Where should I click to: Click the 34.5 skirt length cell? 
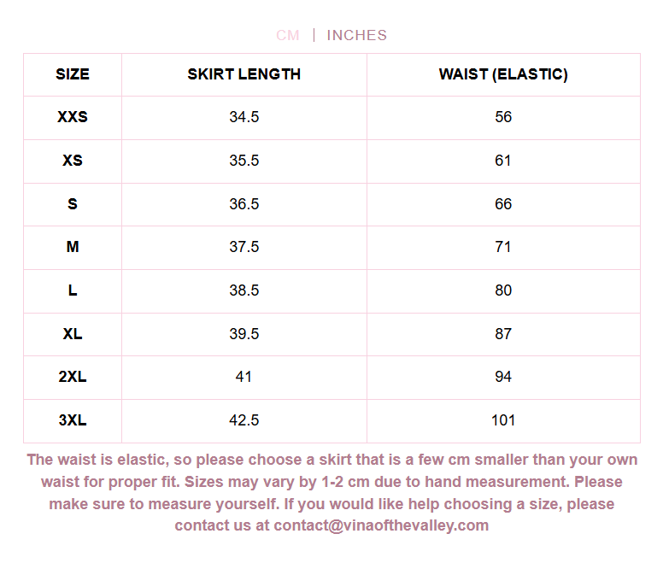244,117
